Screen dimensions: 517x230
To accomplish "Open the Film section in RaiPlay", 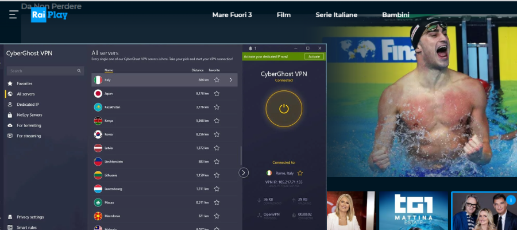I will 284,15.
